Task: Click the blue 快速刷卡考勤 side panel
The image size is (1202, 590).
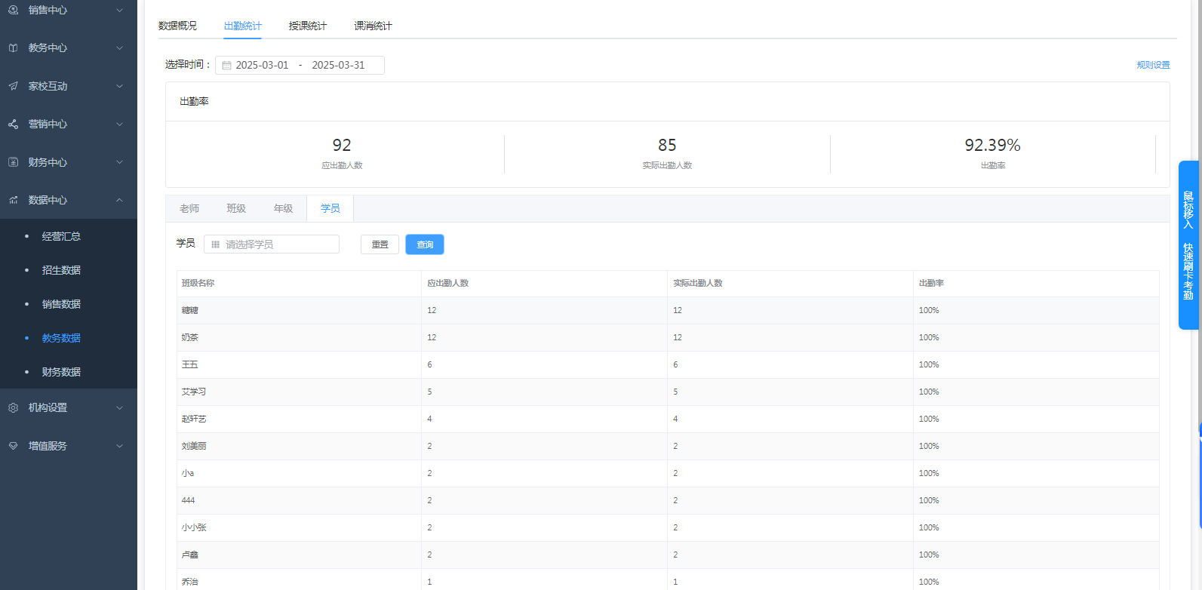Action: coord(1188,245)
